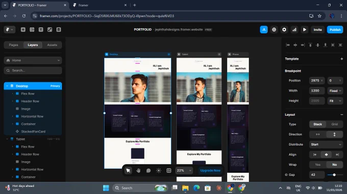This screenshot has height=194, width=347.
Task: Set align to right option
Action: pyautogui.click(x=337, y=154)
